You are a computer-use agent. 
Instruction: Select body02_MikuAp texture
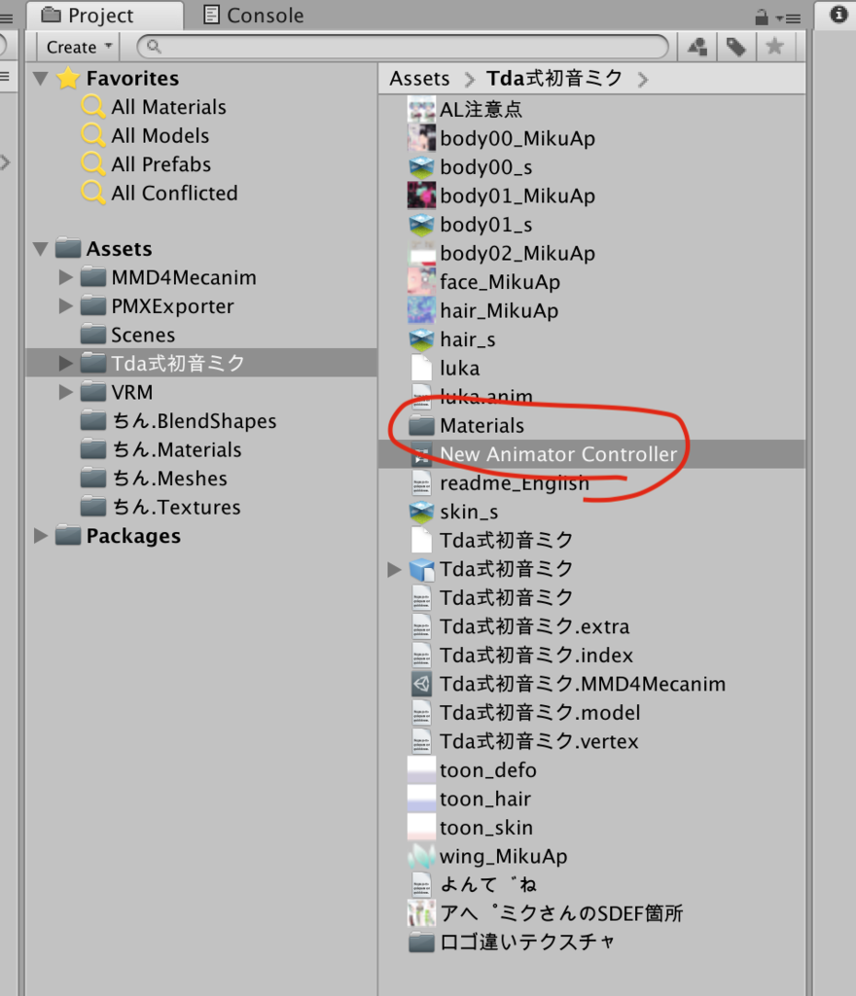[x=517, y=253]
